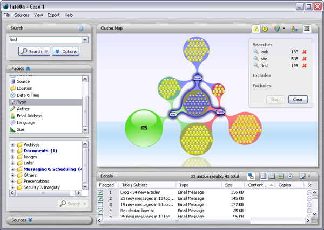Click the timeline clock icon in Details
This screenshot has width=324, height=230.
point(289,176)
